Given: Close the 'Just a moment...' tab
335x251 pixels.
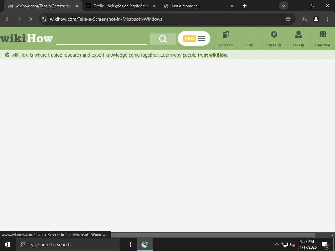Looking at the screenshot, I should [x=232, y=6].
